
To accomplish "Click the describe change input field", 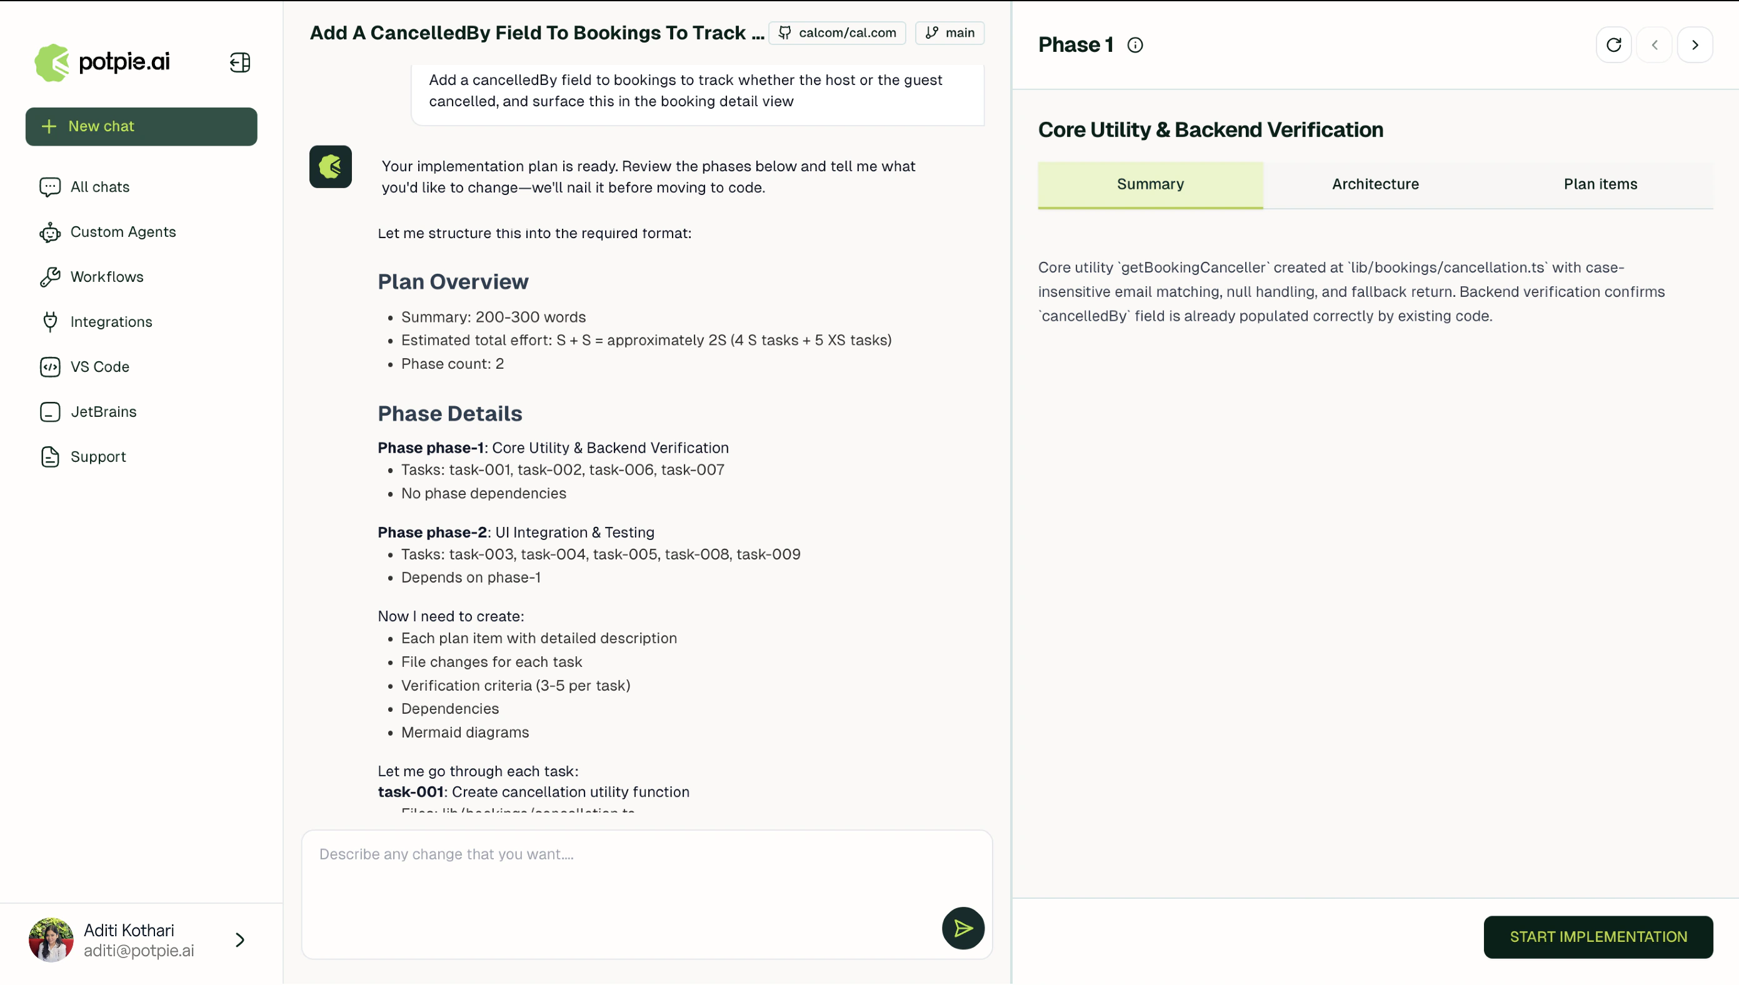I will pyautogui.click(x=646, y=879).
